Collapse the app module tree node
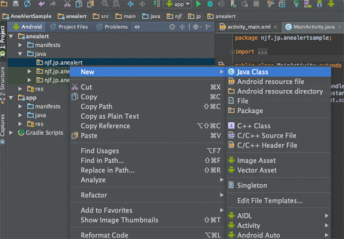 point(11,98)
